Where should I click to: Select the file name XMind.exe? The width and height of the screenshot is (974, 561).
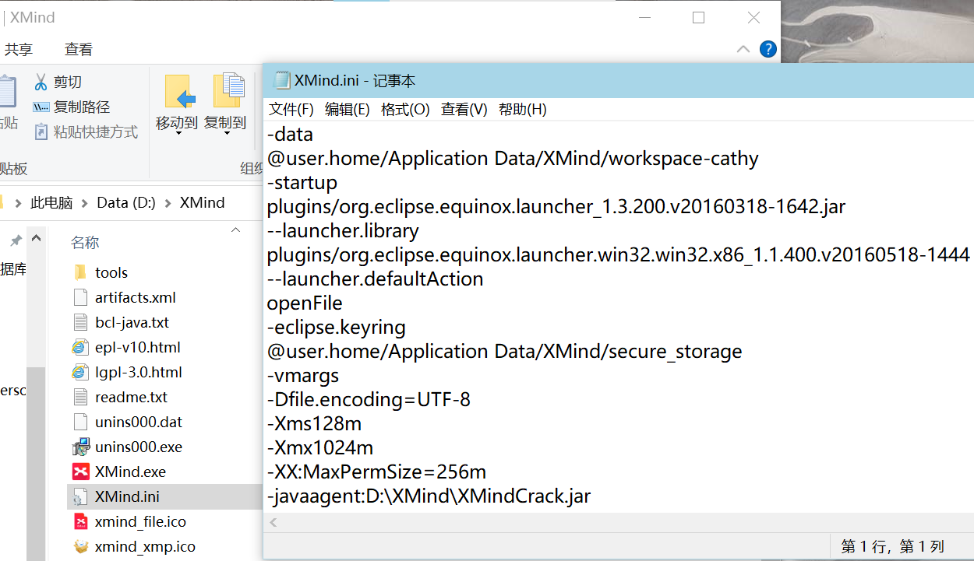point(130,472)
